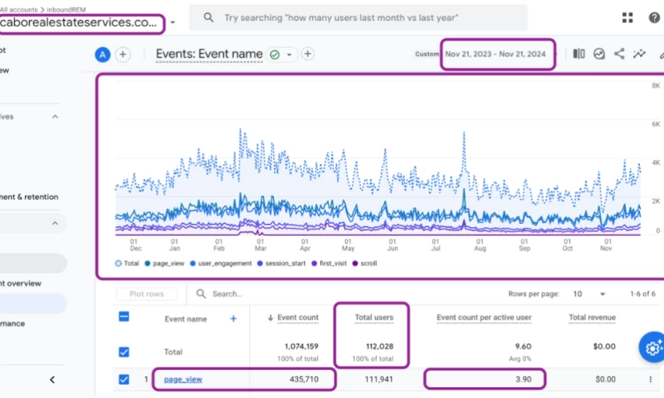The height and width of the screenshot is (398, 664).
Task: Sort by Total revenue column header
Action: tap(592, 318)
